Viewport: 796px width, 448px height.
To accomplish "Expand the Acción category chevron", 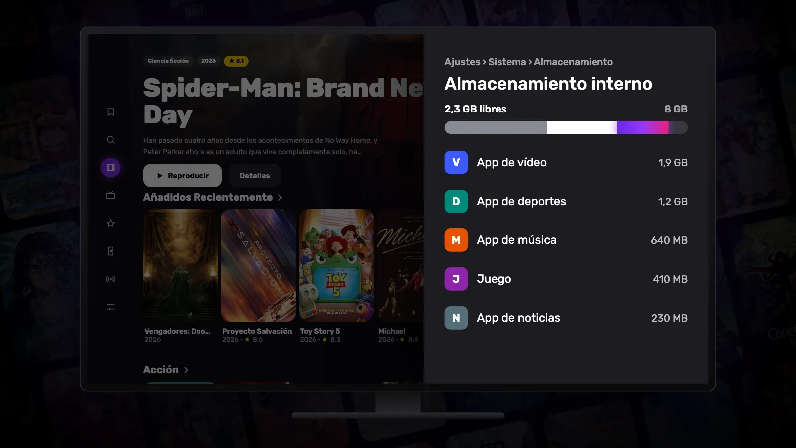I will pos(186,370).
